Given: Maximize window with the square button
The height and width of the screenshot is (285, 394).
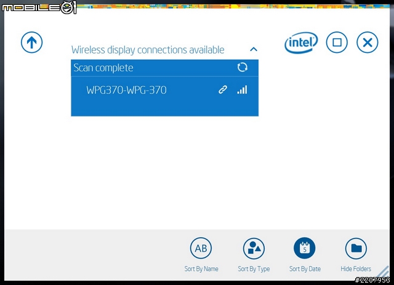Looking at the screenshot, I should [x=337, y=42].
